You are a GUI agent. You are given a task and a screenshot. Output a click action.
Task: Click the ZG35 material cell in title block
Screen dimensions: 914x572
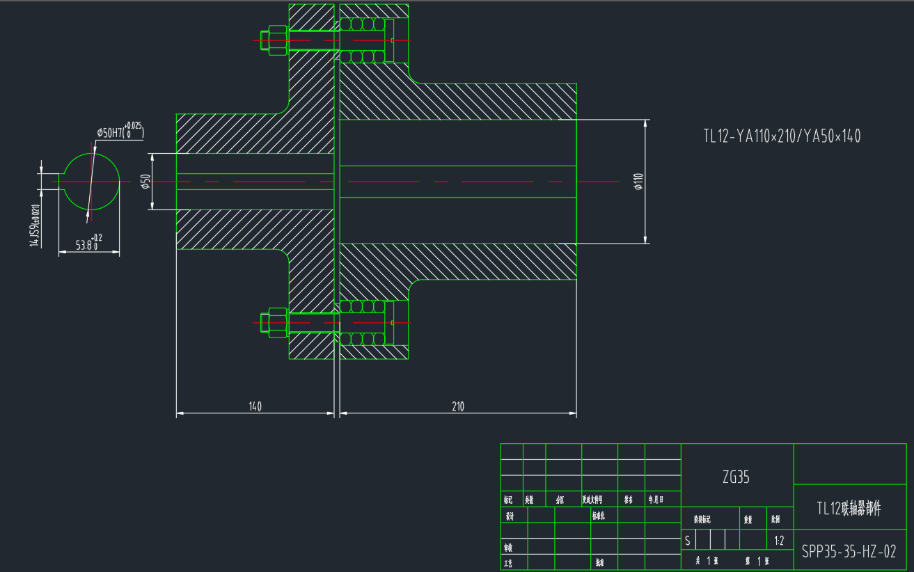(736, 477)
